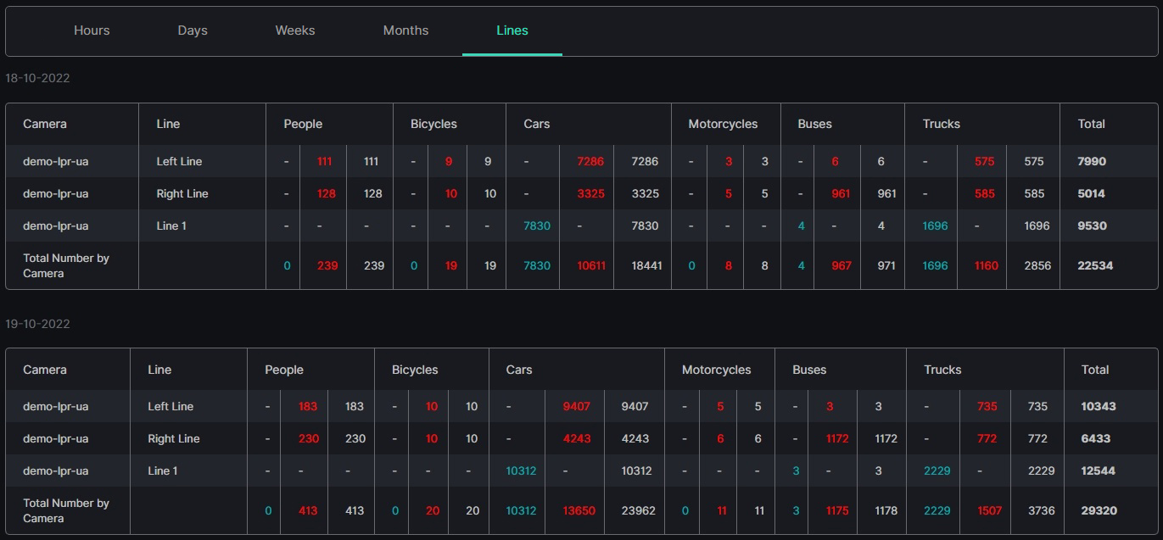Click Camera column header in first table
Viewport: 1163px width, 540px height.
click(45, 124)
